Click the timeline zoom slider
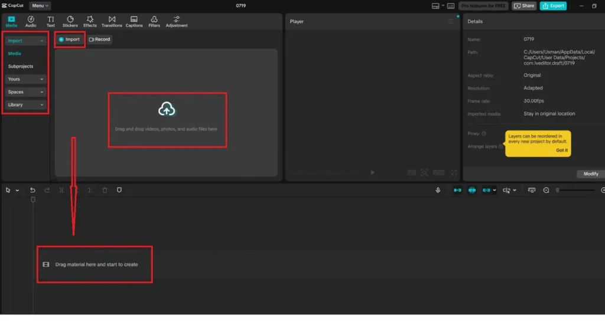The image size is (605, 321). coord(575,190)
